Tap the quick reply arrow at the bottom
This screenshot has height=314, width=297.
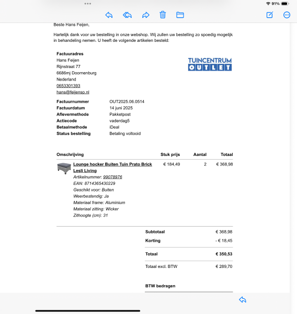[x=243, y=299]
